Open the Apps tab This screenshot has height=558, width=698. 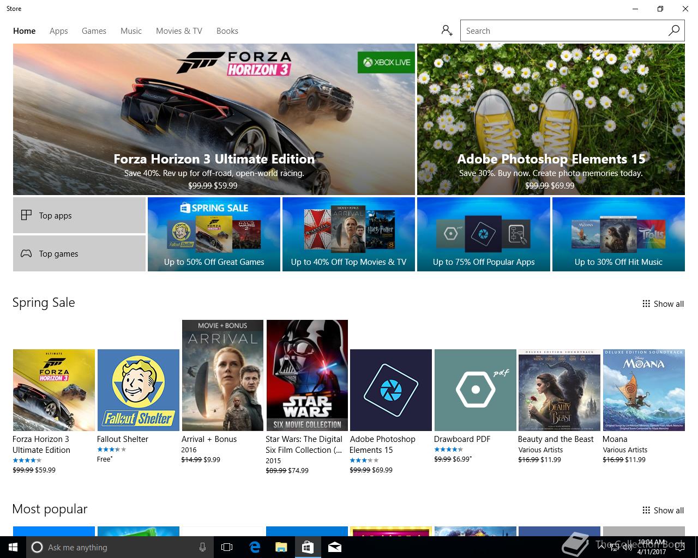coord(59,31)
